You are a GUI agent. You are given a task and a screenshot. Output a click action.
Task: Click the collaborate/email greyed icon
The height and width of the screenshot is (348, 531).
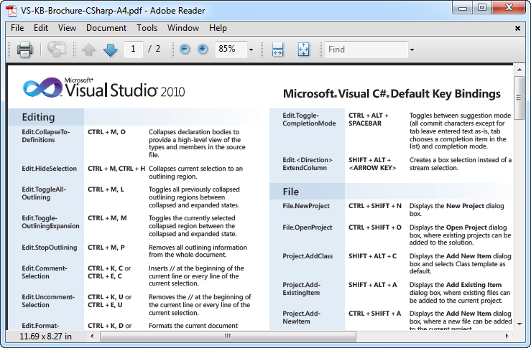click(x=56, y=50)
